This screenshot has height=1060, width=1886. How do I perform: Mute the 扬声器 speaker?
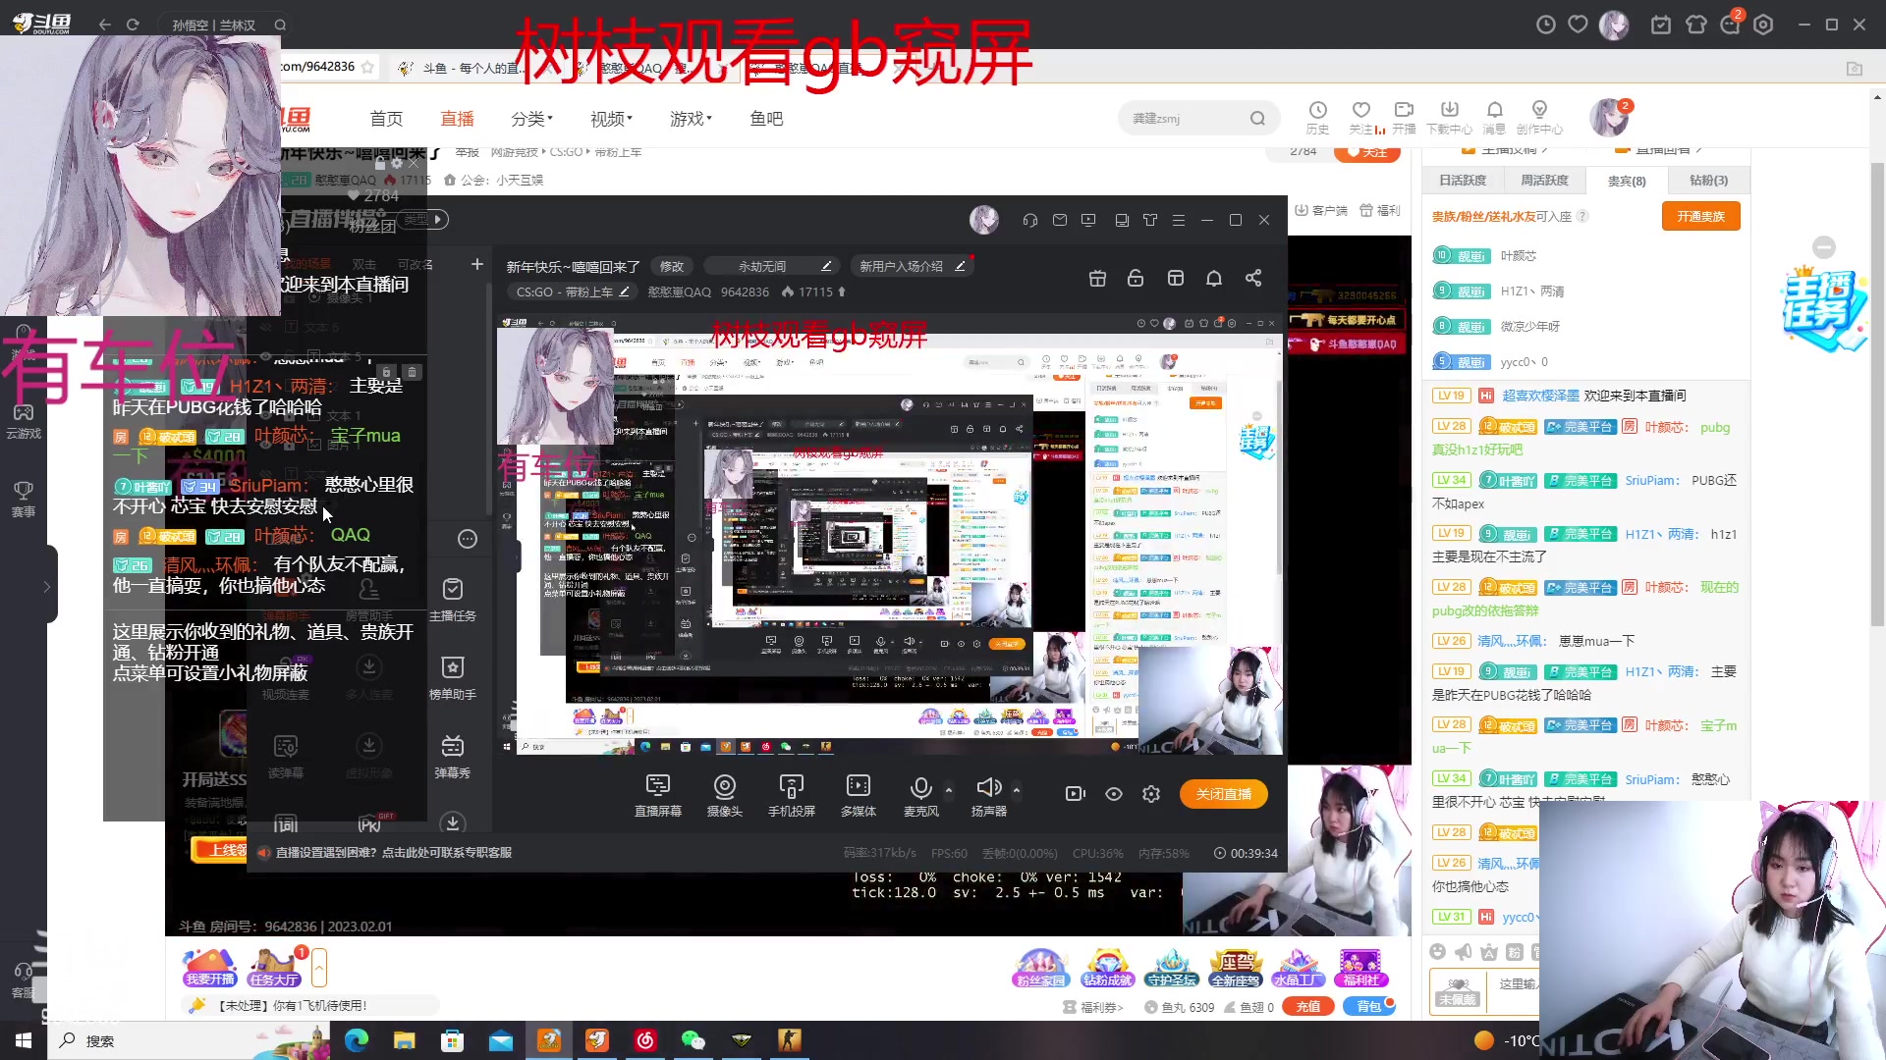988,795
